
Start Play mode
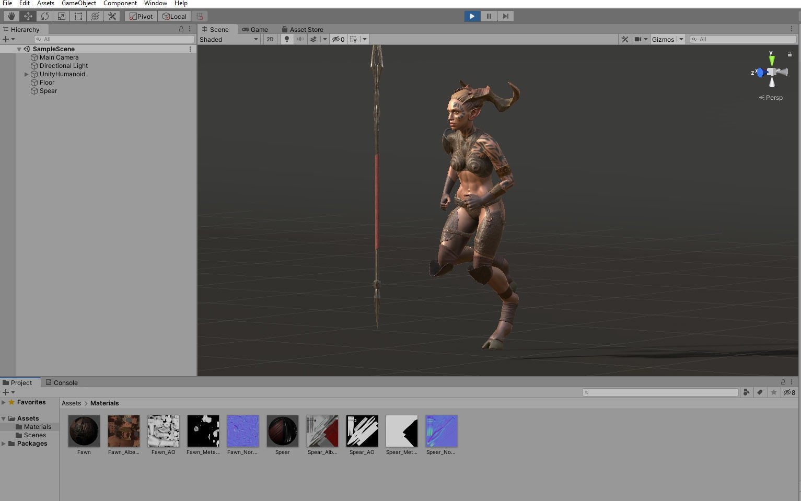pos(472,16)
